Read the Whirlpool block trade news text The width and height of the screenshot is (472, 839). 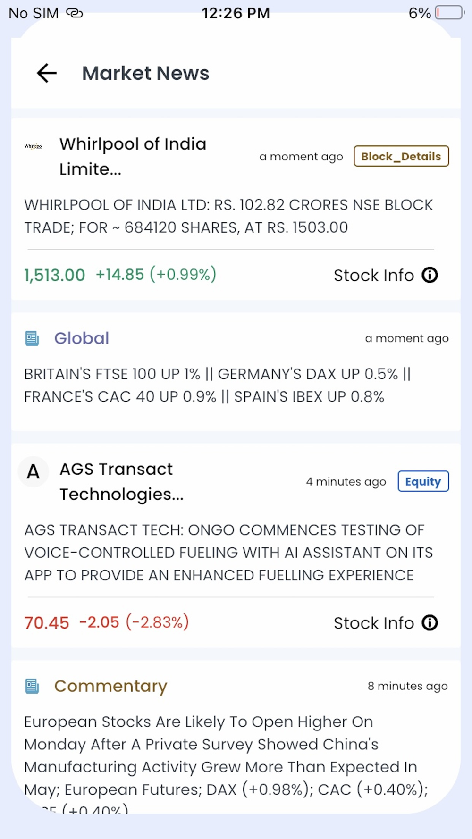pyautogui.click(x=229, y=216)
